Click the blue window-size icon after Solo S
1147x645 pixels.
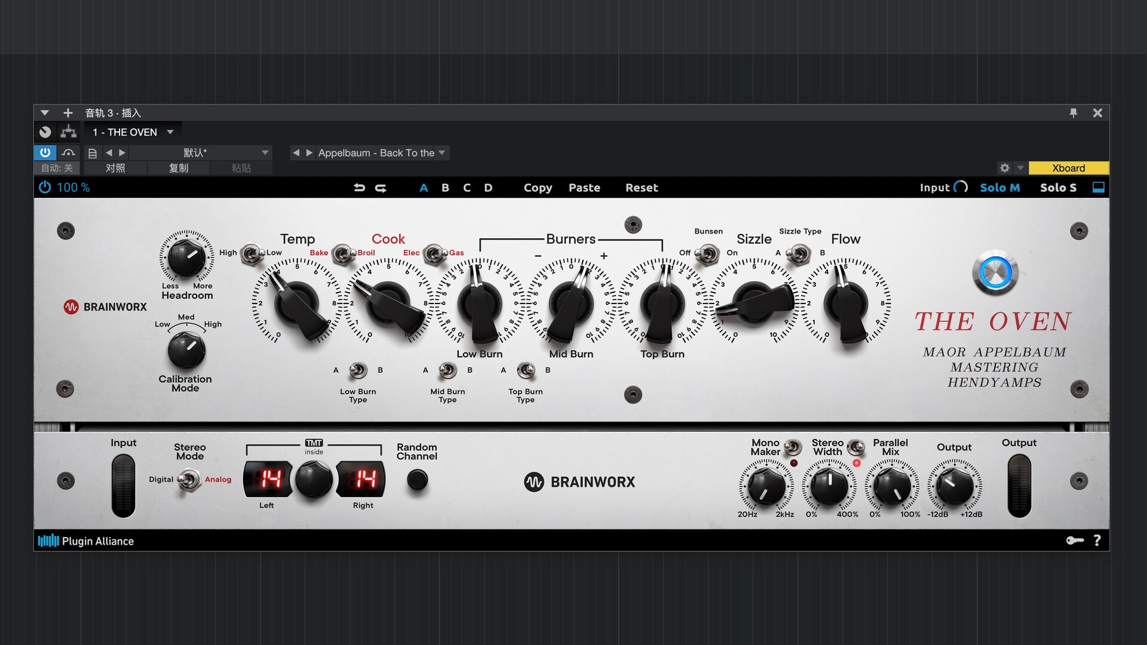(1098, 188)
